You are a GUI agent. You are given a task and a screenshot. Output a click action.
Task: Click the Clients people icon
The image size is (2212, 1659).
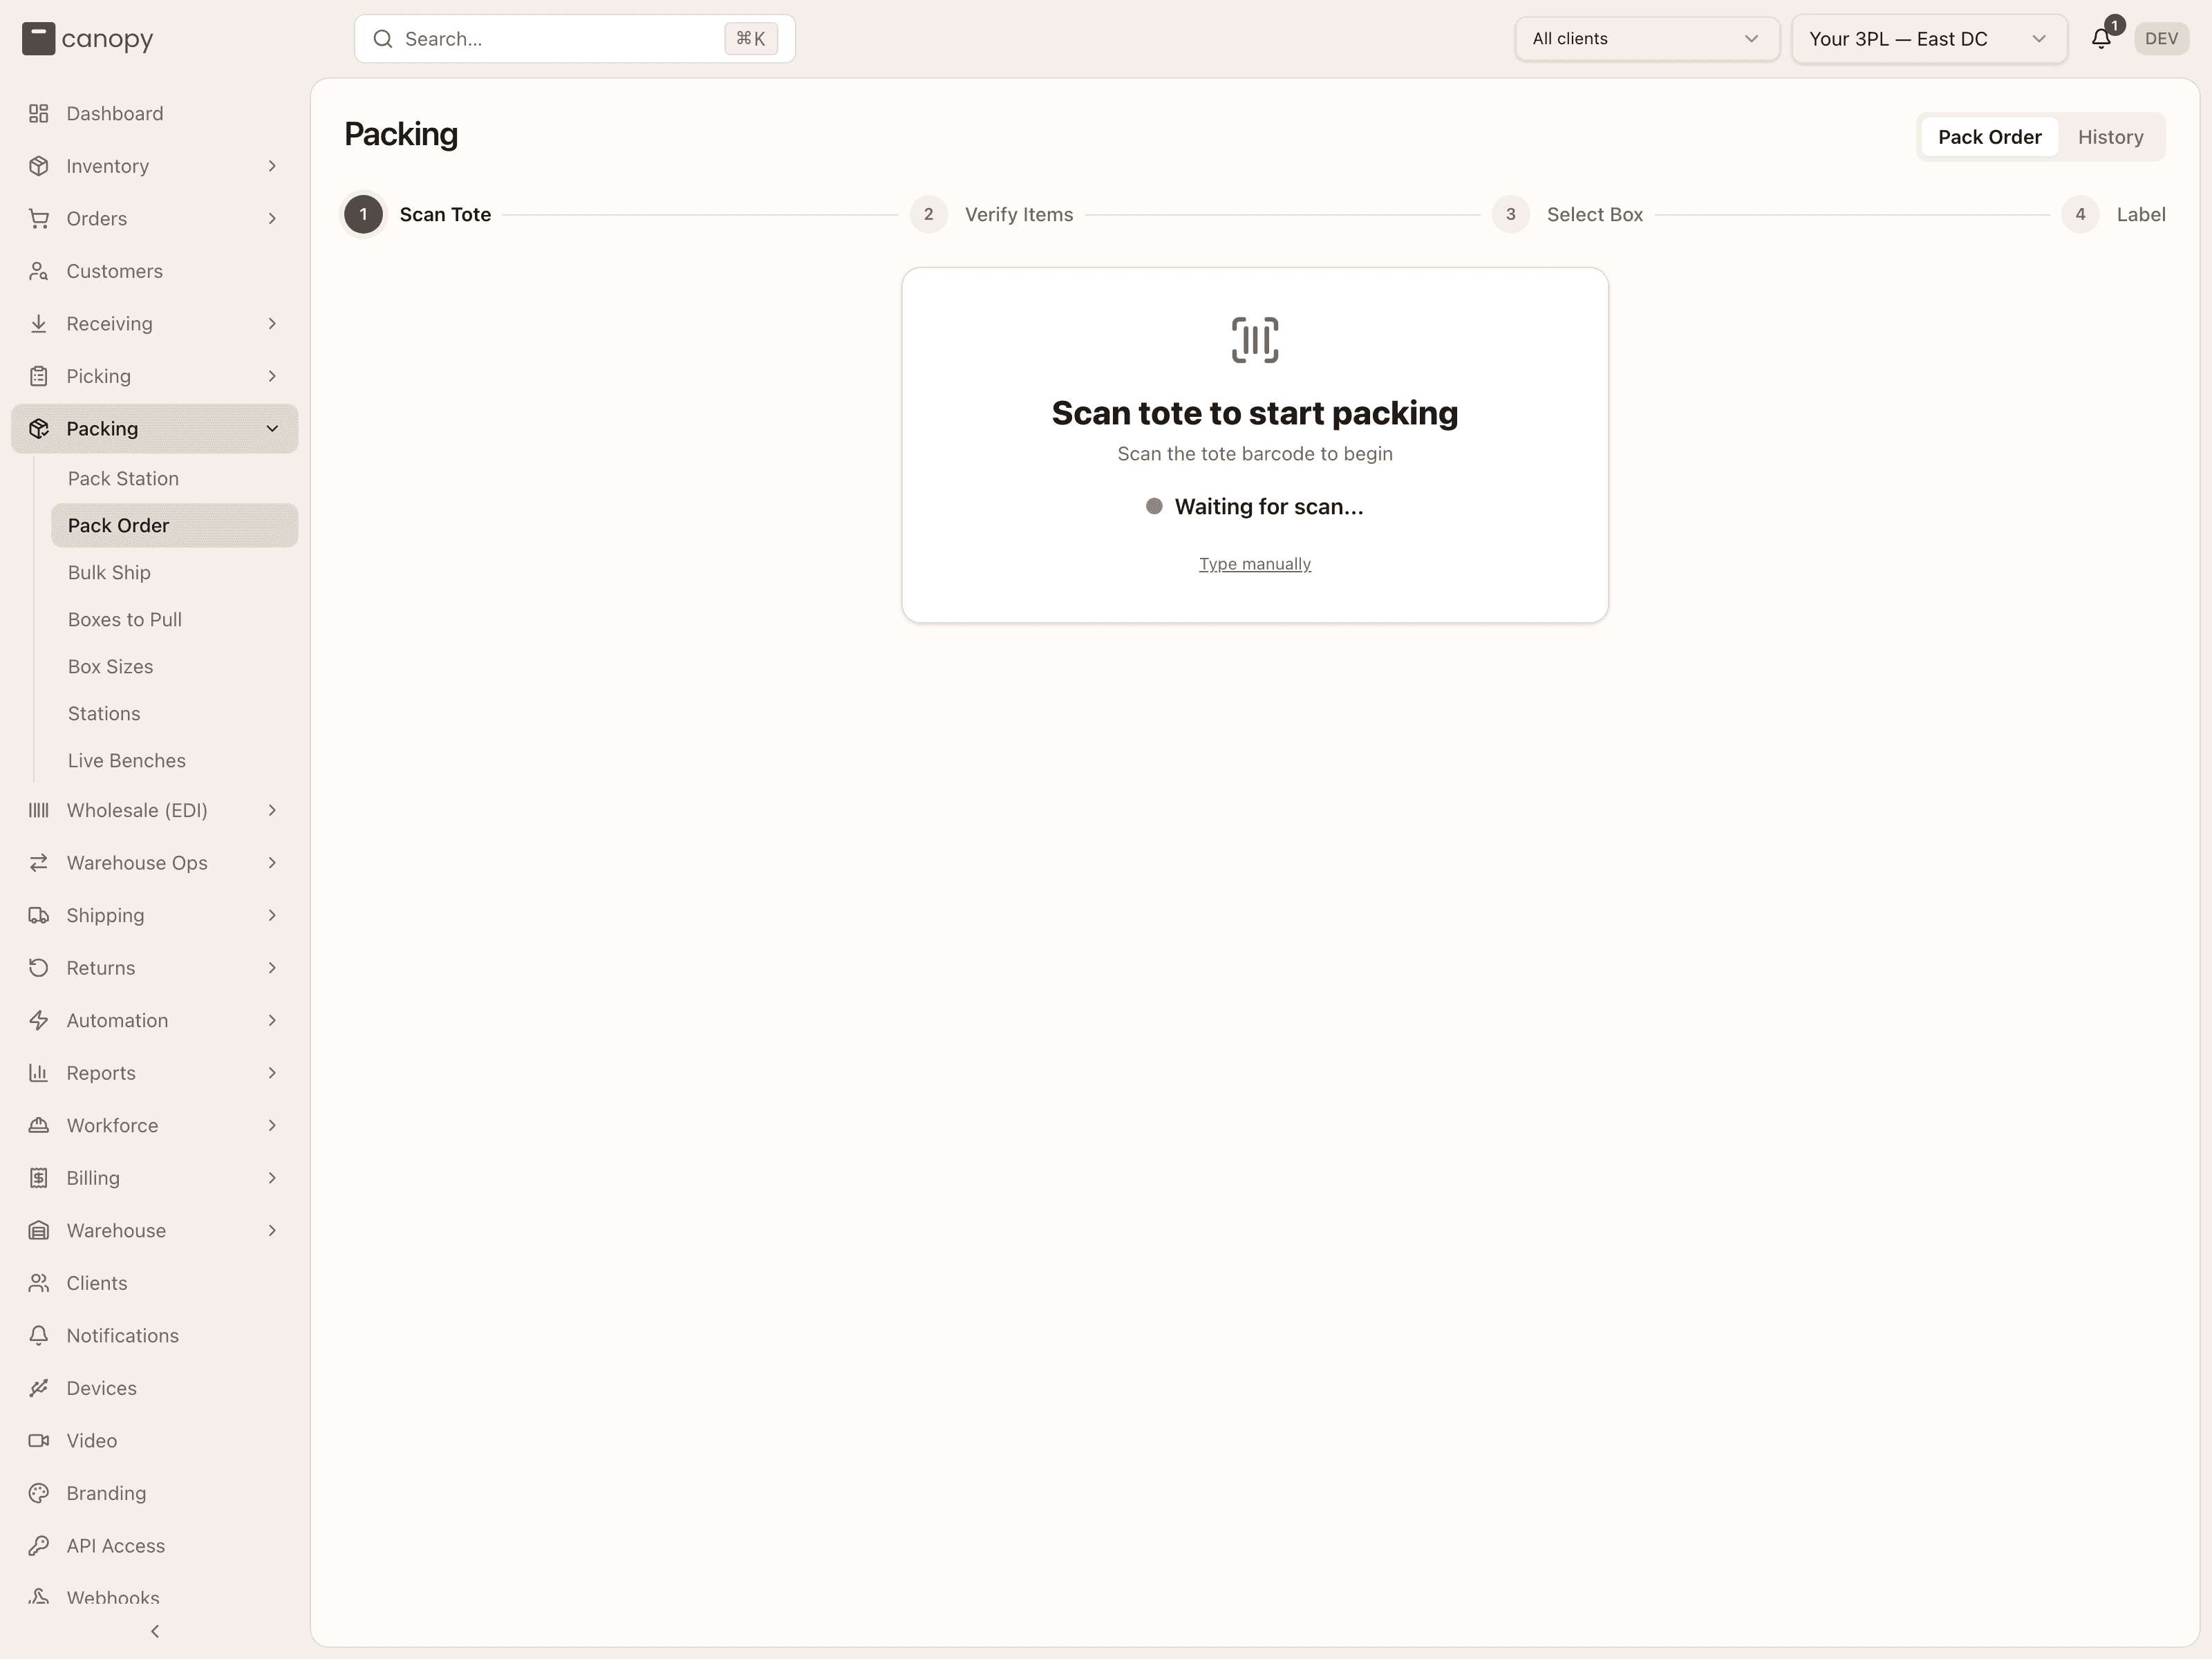click(x=39, y=1283)
